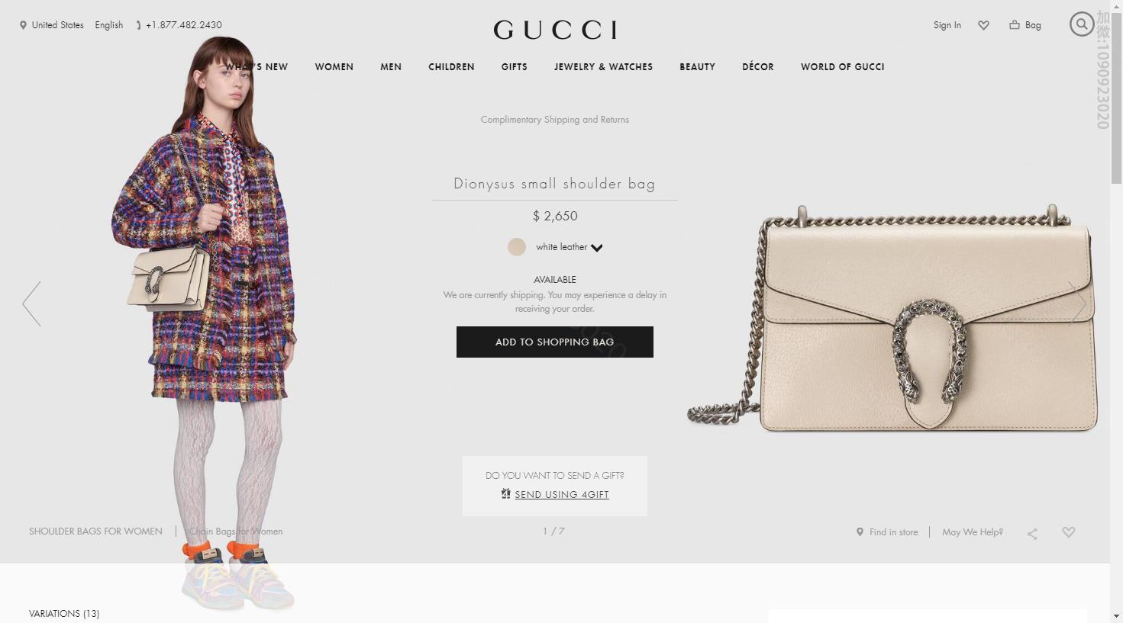Image resolution: width=1123 pixels, height=623 pixels.
Task: Open the WORLD OF GUCCI menu
Action: tap(842, 67)
